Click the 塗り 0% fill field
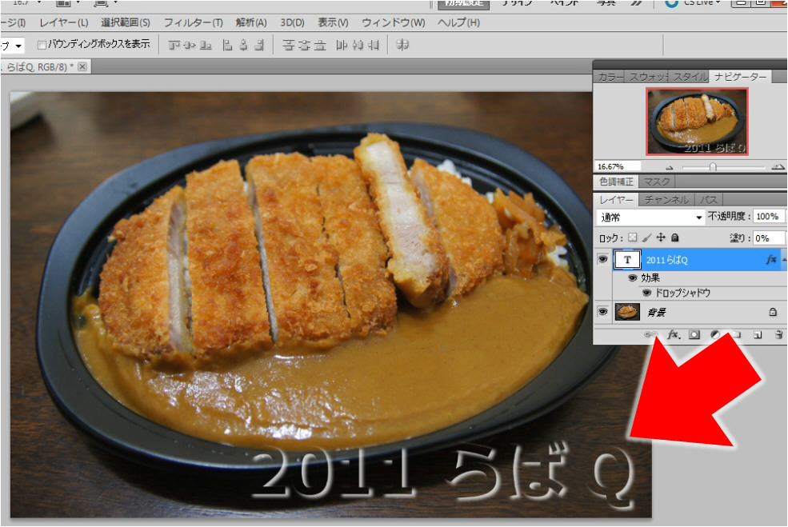Image resolution: width=788 pixels, height=527 pixels. pyautogui.click(x=769, y=238)
